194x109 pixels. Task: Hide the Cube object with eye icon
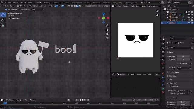point(189,15)
